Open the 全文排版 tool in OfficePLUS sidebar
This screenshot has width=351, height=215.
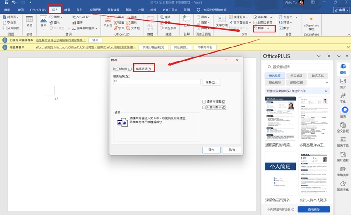[x=343, y=127]
